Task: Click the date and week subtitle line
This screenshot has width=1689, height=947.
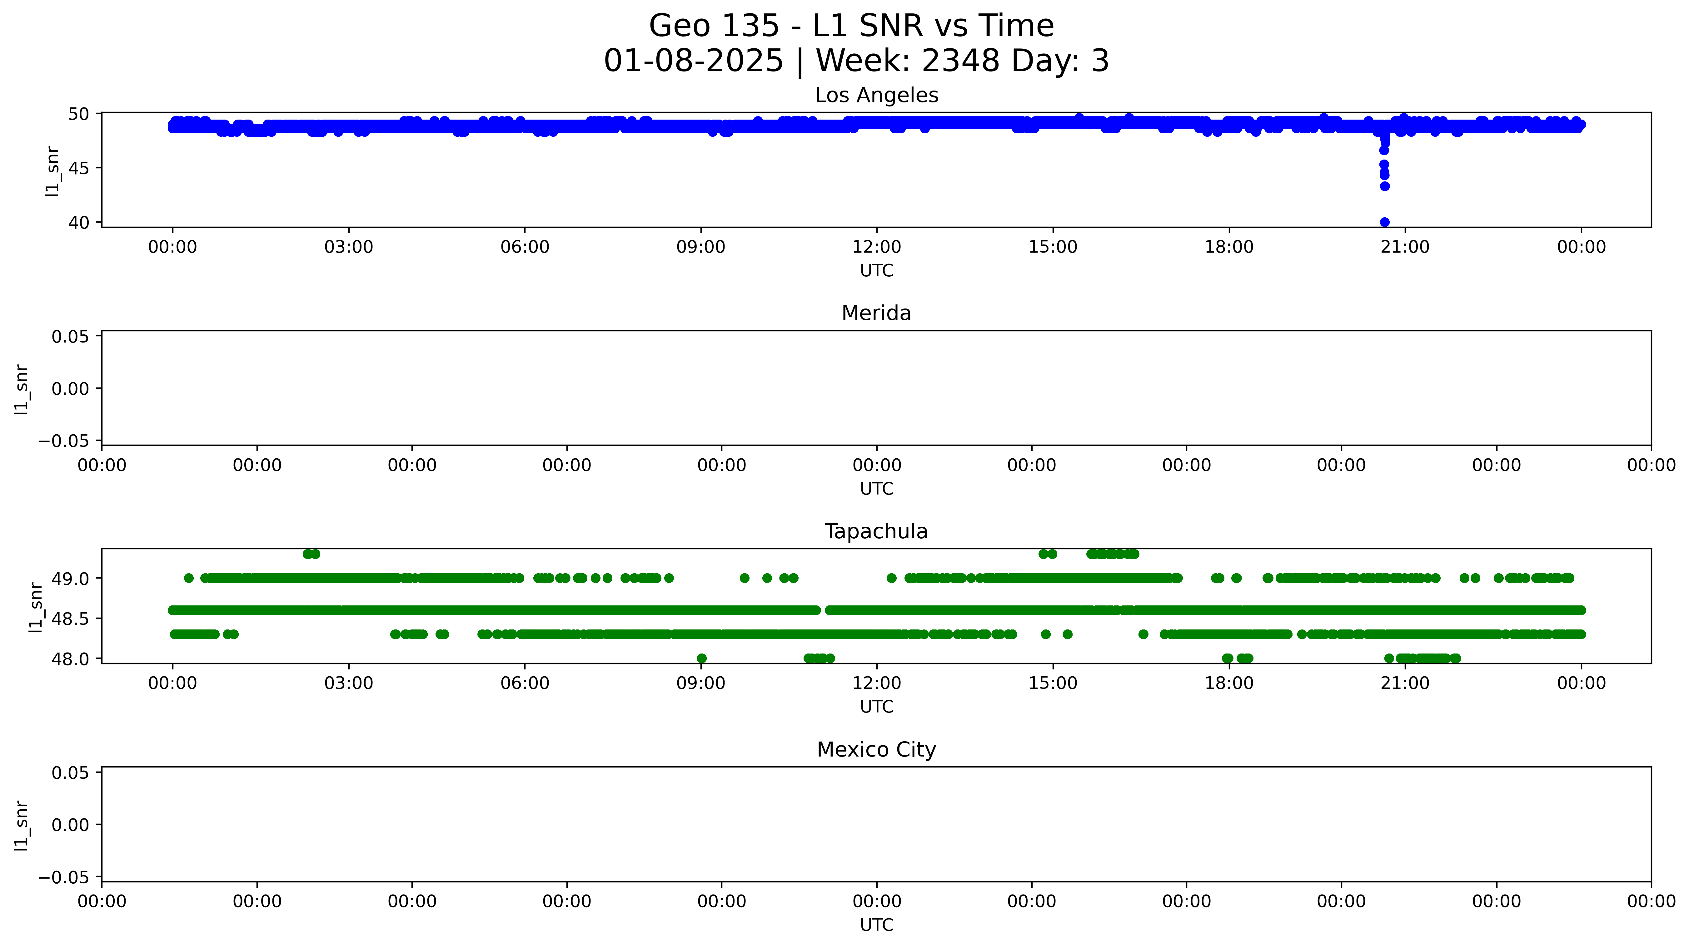Action: (856, 61)
